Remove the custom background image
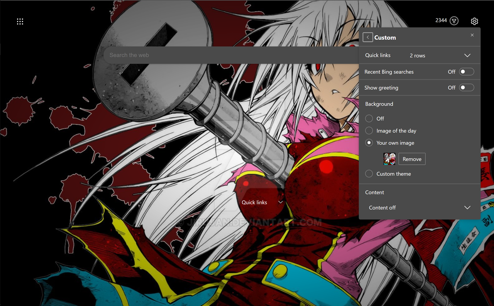This screenshot has height=306, width=494. pyautogui.click(x=412, y=159)
